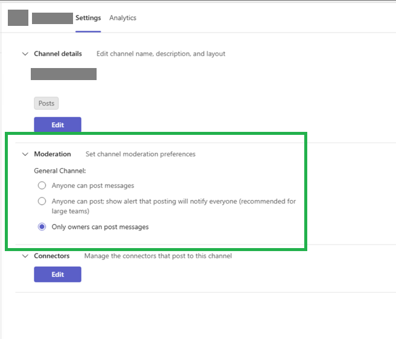Switch to the Analytics tab

[x=123, y=18]
